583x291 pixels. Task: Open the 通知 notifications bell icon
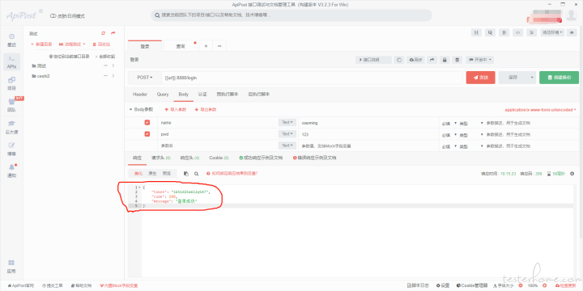(11, 171)
